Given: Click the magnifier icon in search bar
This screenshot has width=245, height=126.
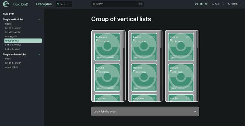Looking at the screenshot, I should coord(94,4).
